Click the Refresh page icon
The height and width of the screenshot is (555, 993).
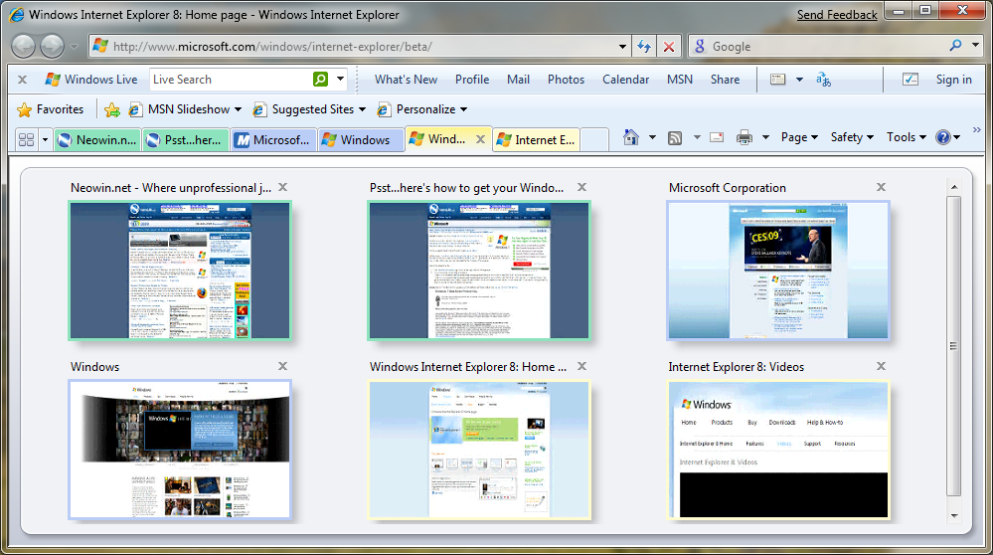pos(644,46)
